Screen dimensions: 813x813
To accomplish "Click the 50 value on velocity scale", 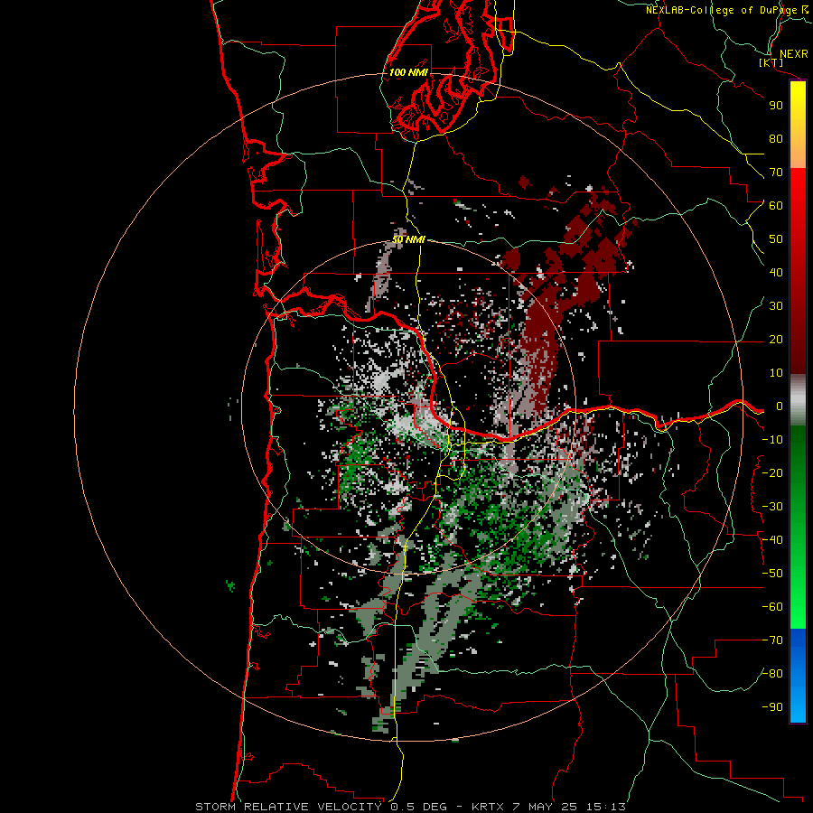I will click(x=776, y=239).
